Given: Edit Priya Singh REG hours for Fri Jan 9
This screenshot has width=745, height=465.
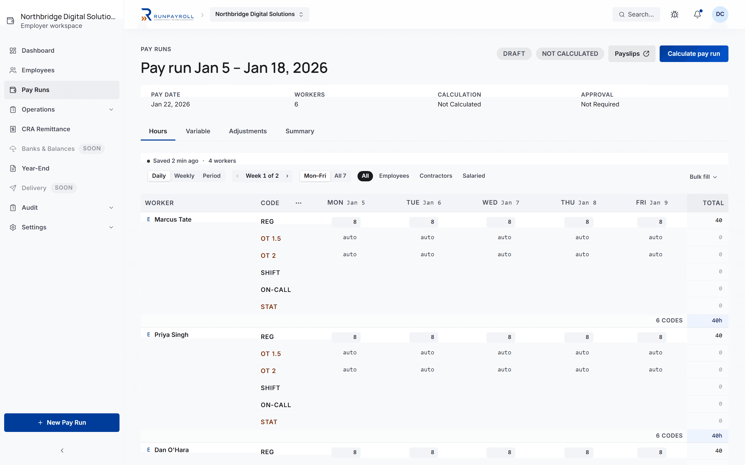Looking at the screenshot, I should pyautogui.click(x=652, y=337).
